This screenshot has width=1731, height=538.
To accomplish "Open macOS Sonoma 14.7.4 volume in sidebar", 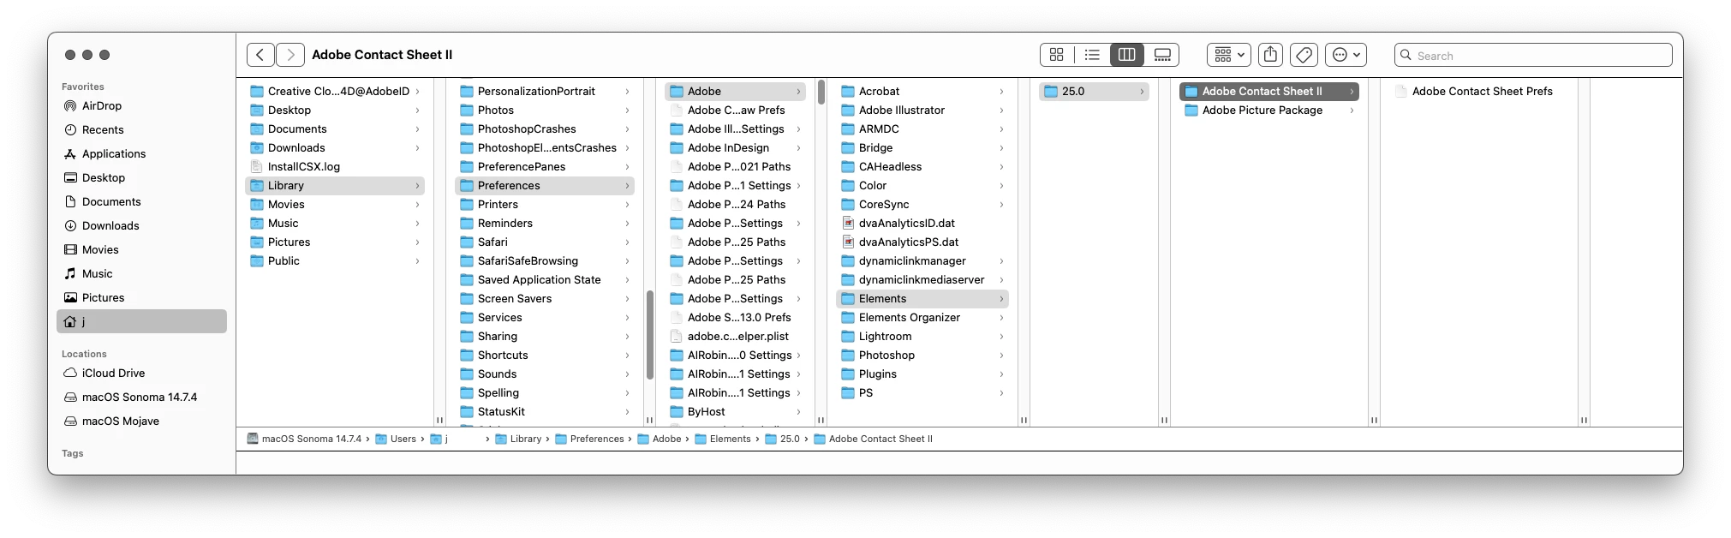I will point(141,398).
